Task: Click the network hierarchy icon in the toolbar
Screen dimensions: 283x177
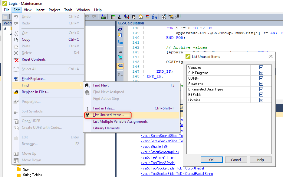Action: click(x=120, y=17)
